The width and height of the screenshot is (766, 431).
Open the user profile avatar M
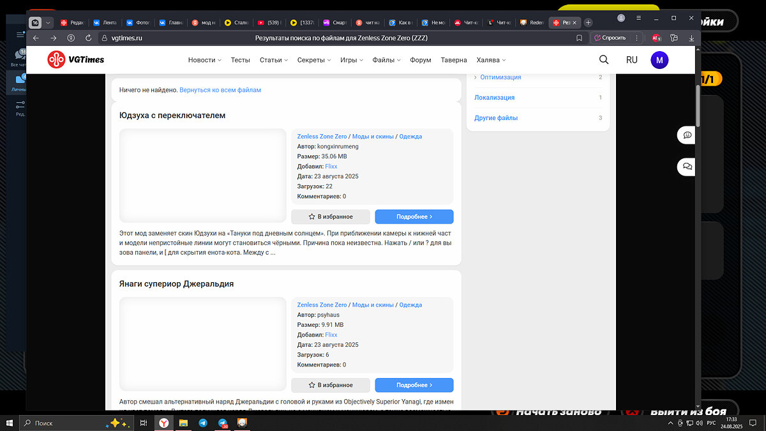coord(659,60)
